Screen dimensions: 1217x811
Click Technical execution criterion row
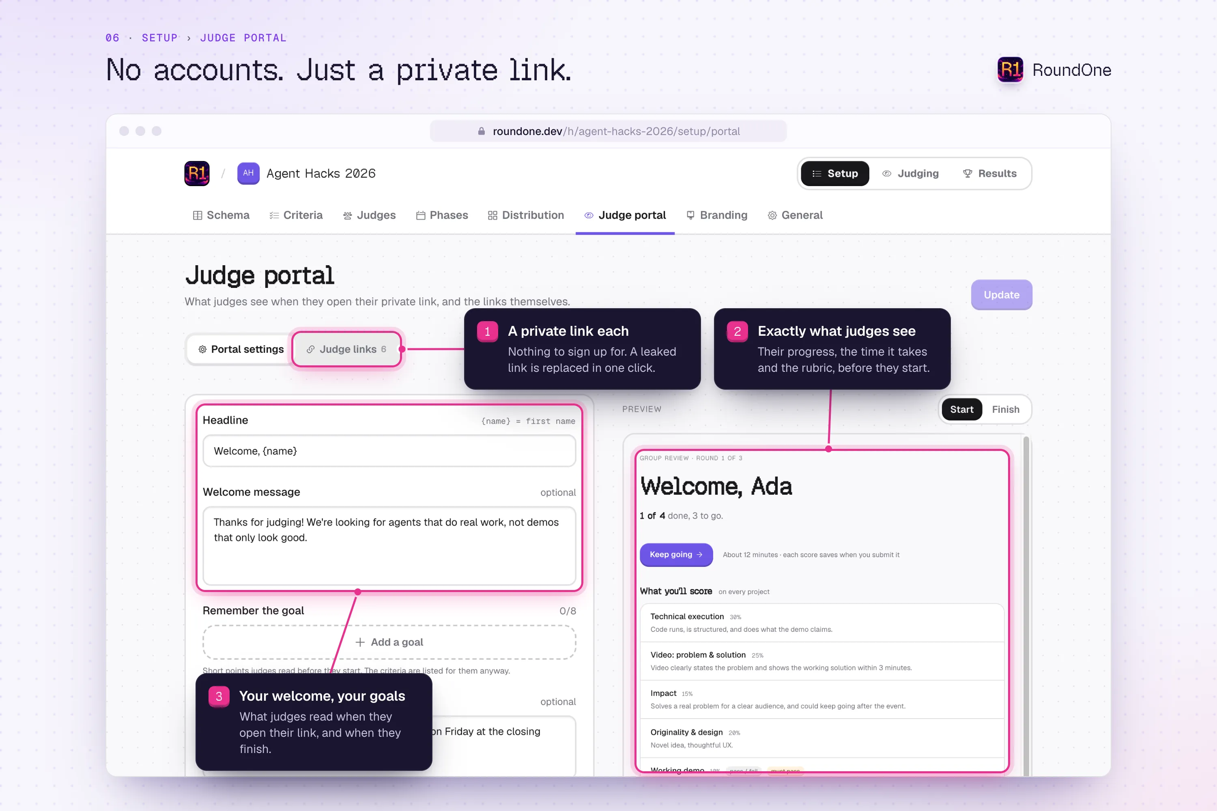(822, 623)
